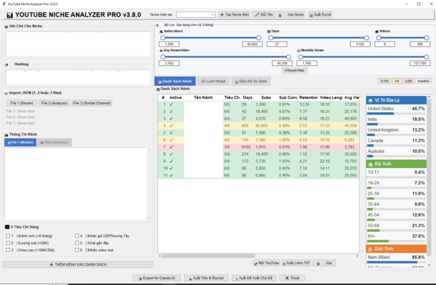Click the Mở YouTube button
The image size is (436, 285).
pos(266,263)
